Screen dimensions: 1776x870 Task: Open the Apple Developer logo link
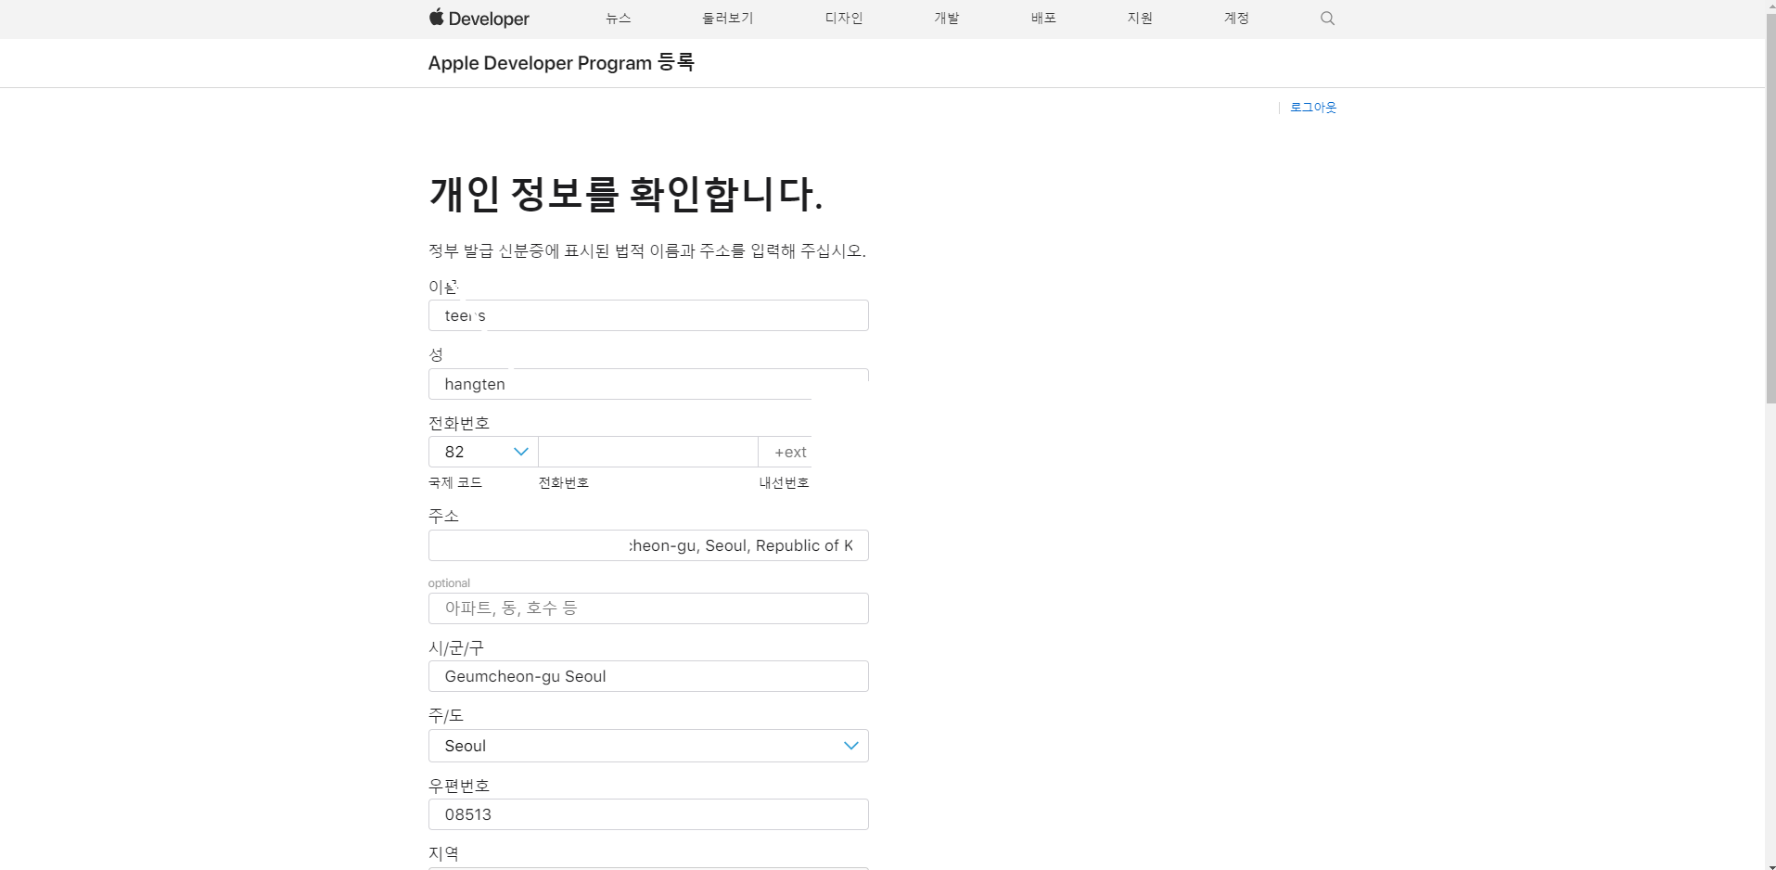click(x=479, y=19)
